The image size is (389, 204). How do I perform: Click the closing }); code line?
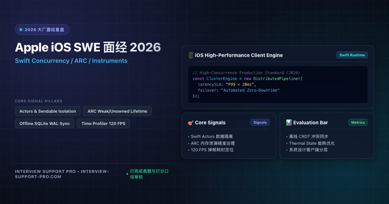click(x=196, y=96)
